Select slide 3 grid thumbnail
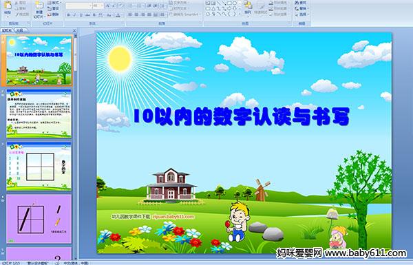The image size is (413, 265). 39,166
